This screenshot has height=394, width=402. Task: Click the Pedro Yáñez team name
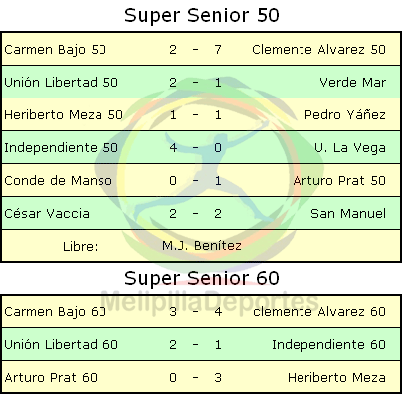345,114
